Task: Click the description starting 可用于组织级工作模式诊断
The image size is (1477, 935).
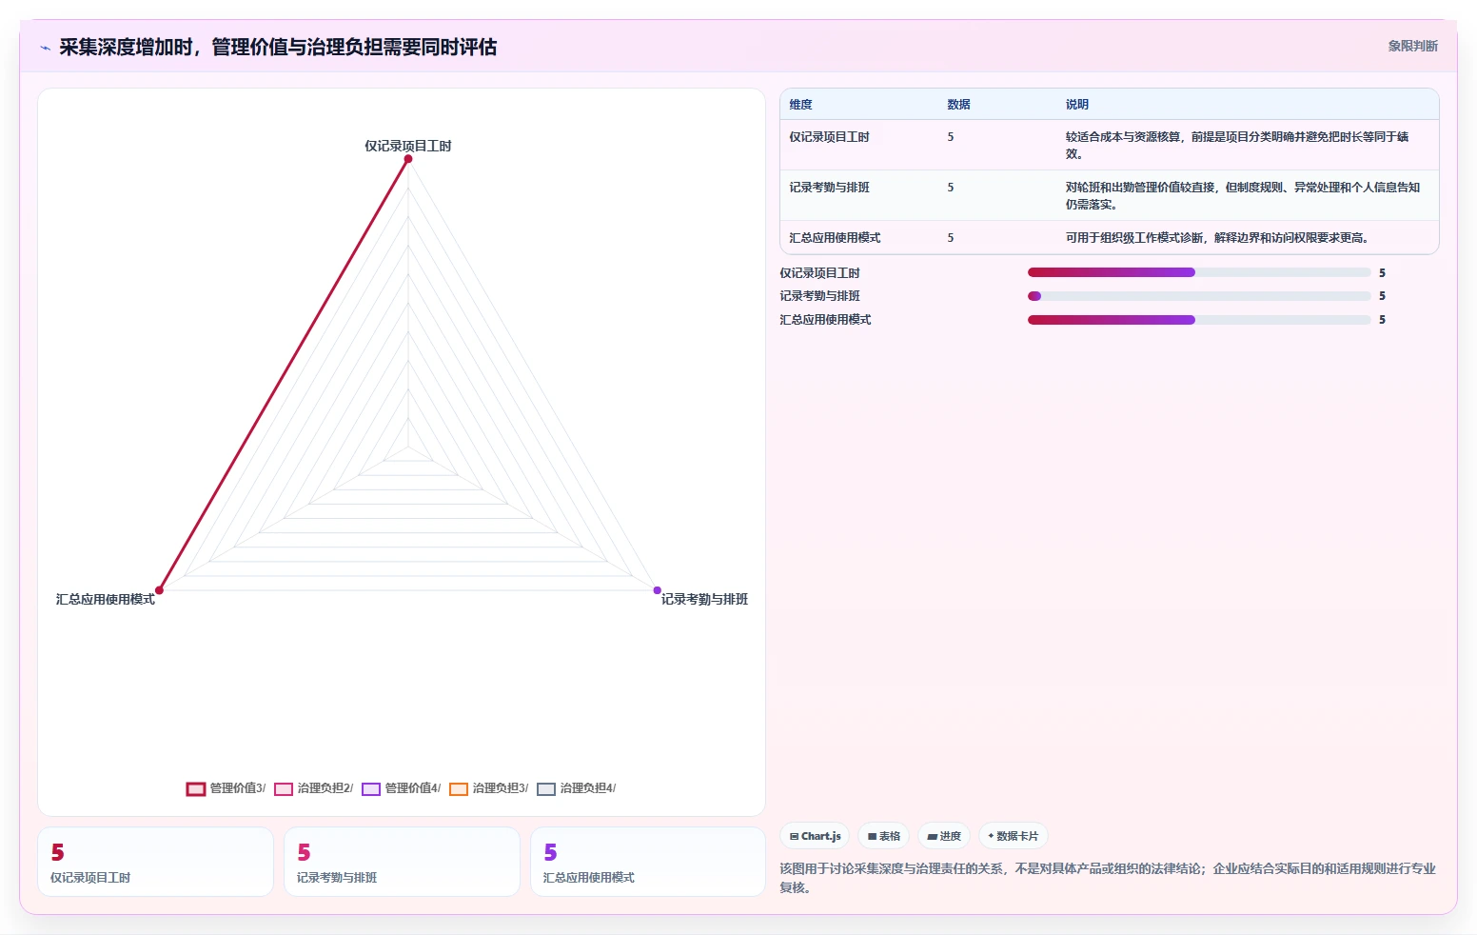Action: click(x=1217, y=238)
